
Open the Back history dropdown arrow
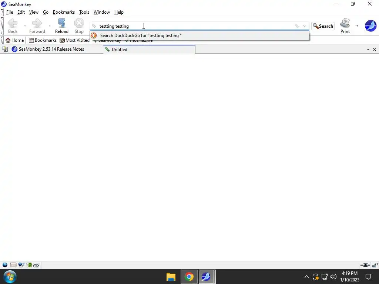click(x=25, y=26)
